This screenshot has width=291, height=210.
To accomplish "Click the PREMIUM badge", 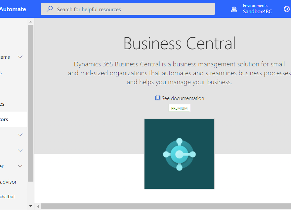I will pos(179,108).
